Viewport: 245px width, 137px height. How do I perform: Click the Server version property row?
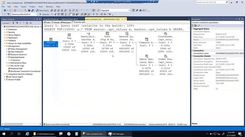click(218, 83)
